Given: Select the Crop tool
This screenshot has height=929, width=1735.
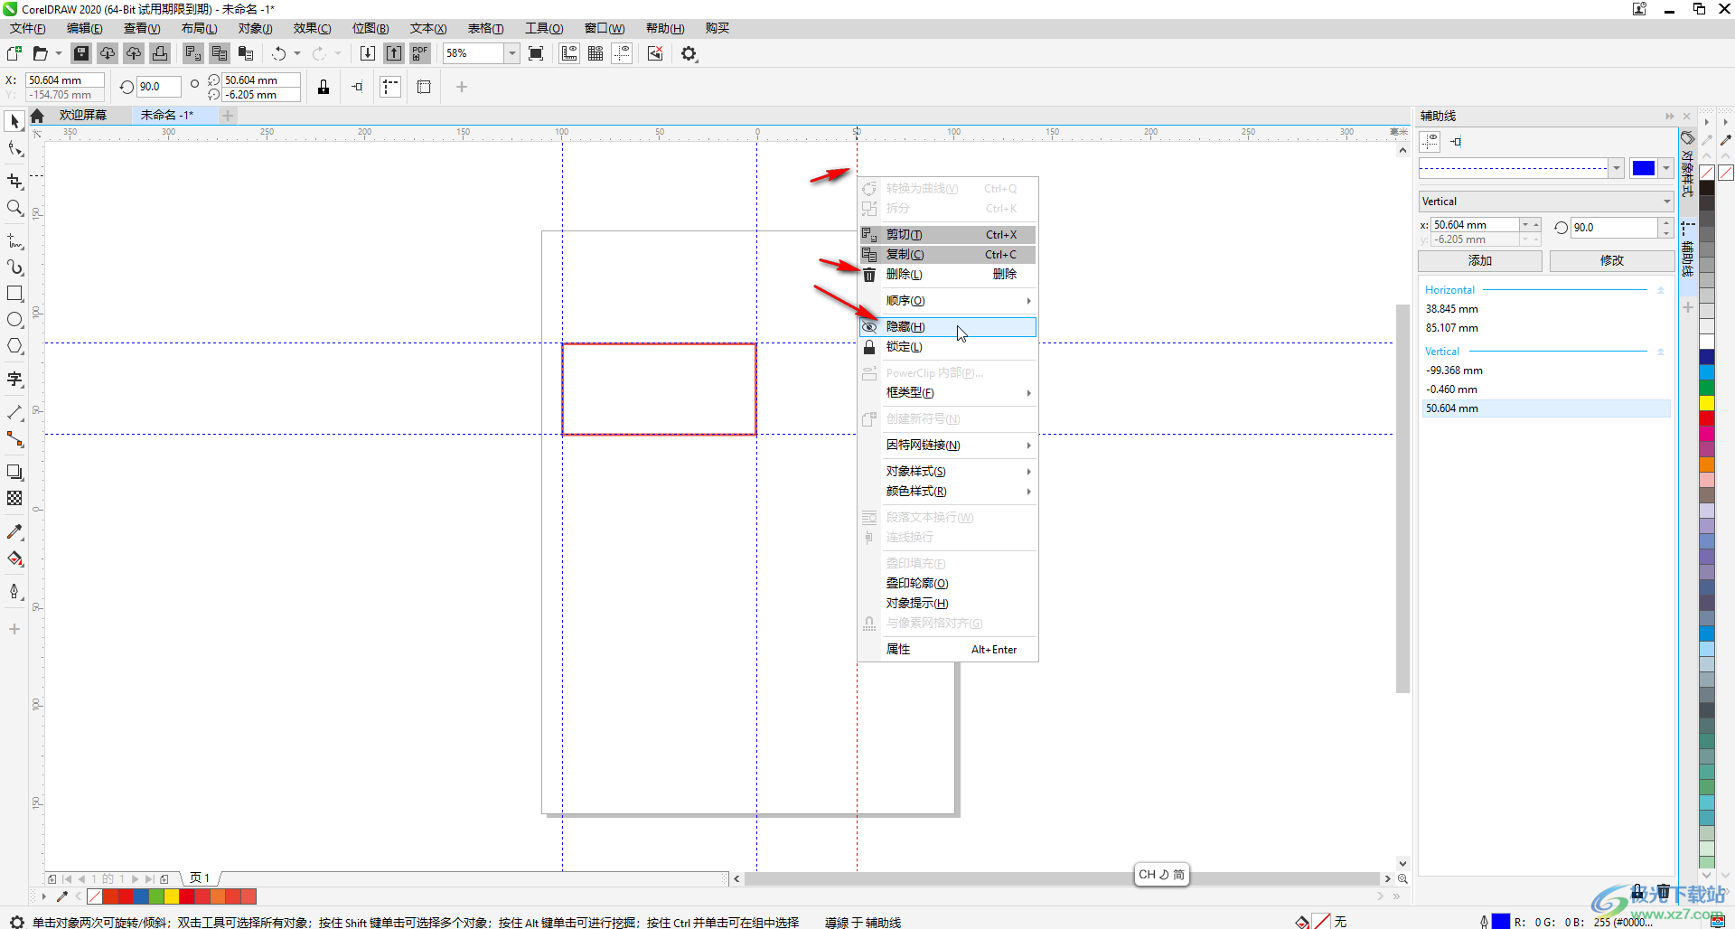Looking at the screenshot, I should [14, 181].
